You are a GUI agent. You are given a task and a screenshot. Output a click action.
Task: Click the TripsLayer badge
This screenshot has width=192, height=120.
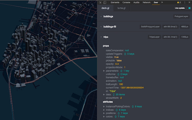[155, 37]
